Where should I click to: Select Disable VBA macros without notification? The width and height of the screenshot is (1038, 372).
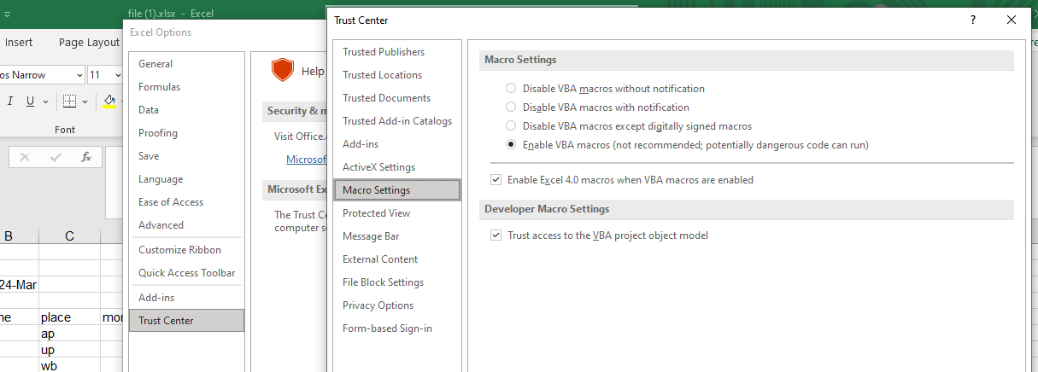pos(511,89)
